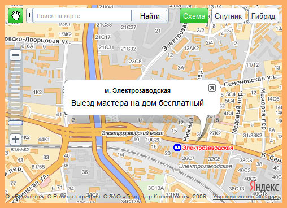Open the Условия использования link
Screen dimensions: 287x208
click(246, 197)
